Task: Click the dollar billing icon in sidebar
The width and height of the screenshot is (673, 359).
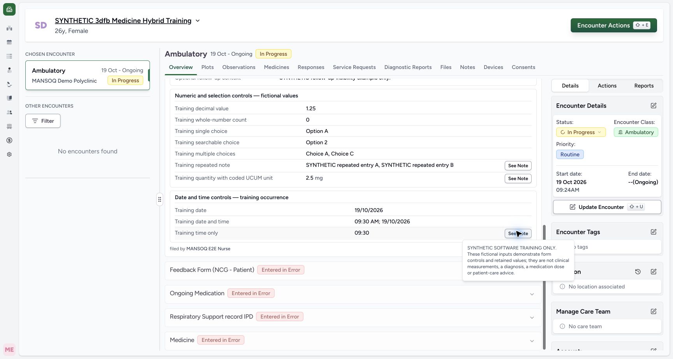Action: (9, 140)
